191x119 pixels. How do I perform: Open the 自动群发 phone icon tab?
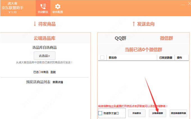pos(43,8)
